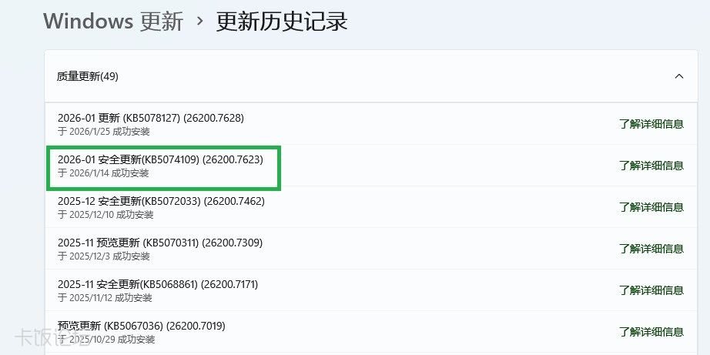Click 了解详细信息 beside KB5070311
This screenshot has width=710, height=355.
pyautogui.click(x=651, y=248)
